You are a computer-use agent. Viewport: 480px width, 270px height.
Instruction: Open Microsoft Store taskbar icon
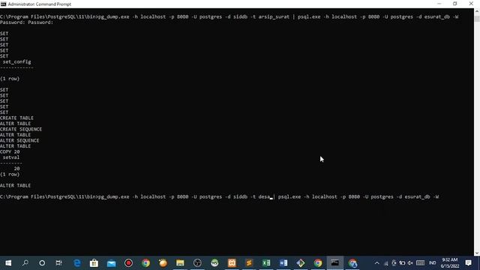(x=94, y=263)
